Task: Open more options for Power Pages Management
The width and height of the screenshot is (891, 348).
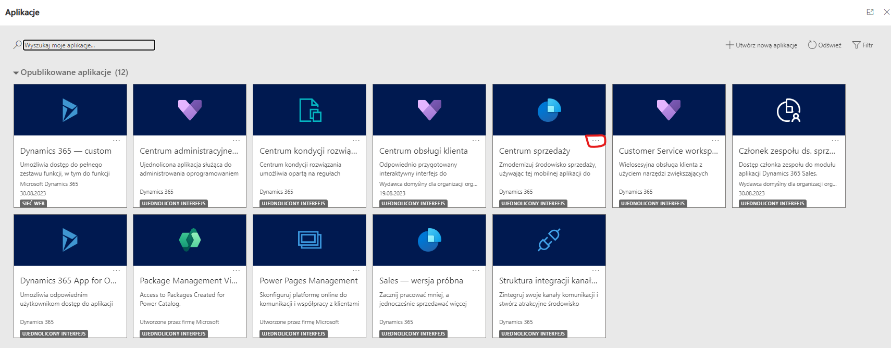Action: [356, 270]
